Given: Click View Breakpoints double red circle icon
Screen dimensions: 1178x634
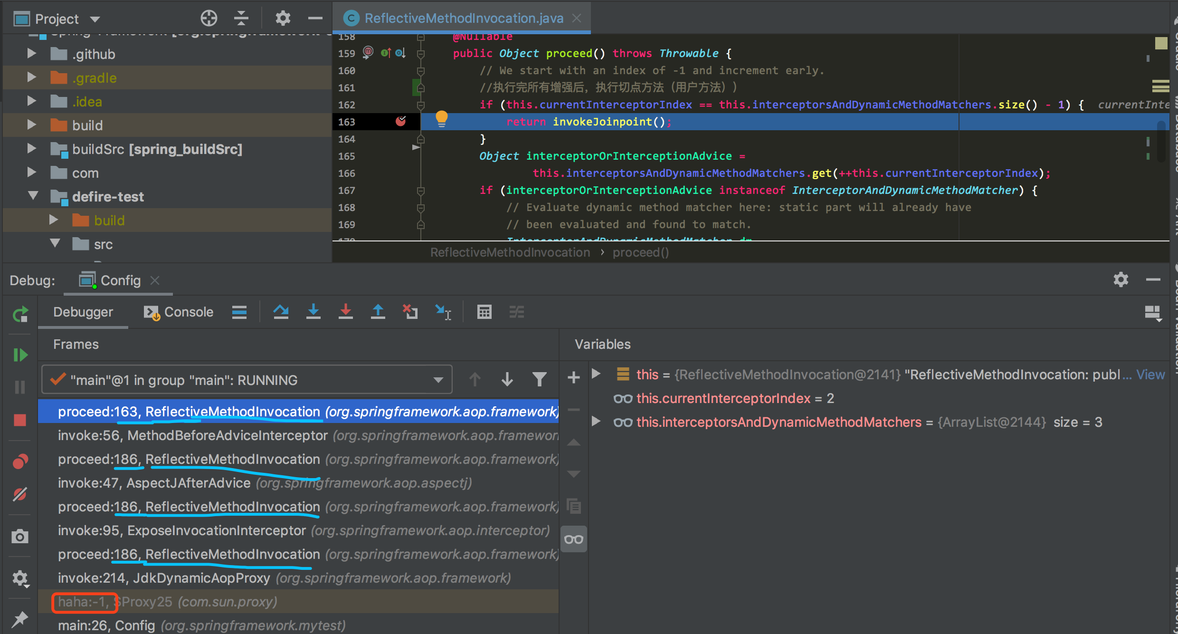Looking at the screenshot, I should point(20,461).
